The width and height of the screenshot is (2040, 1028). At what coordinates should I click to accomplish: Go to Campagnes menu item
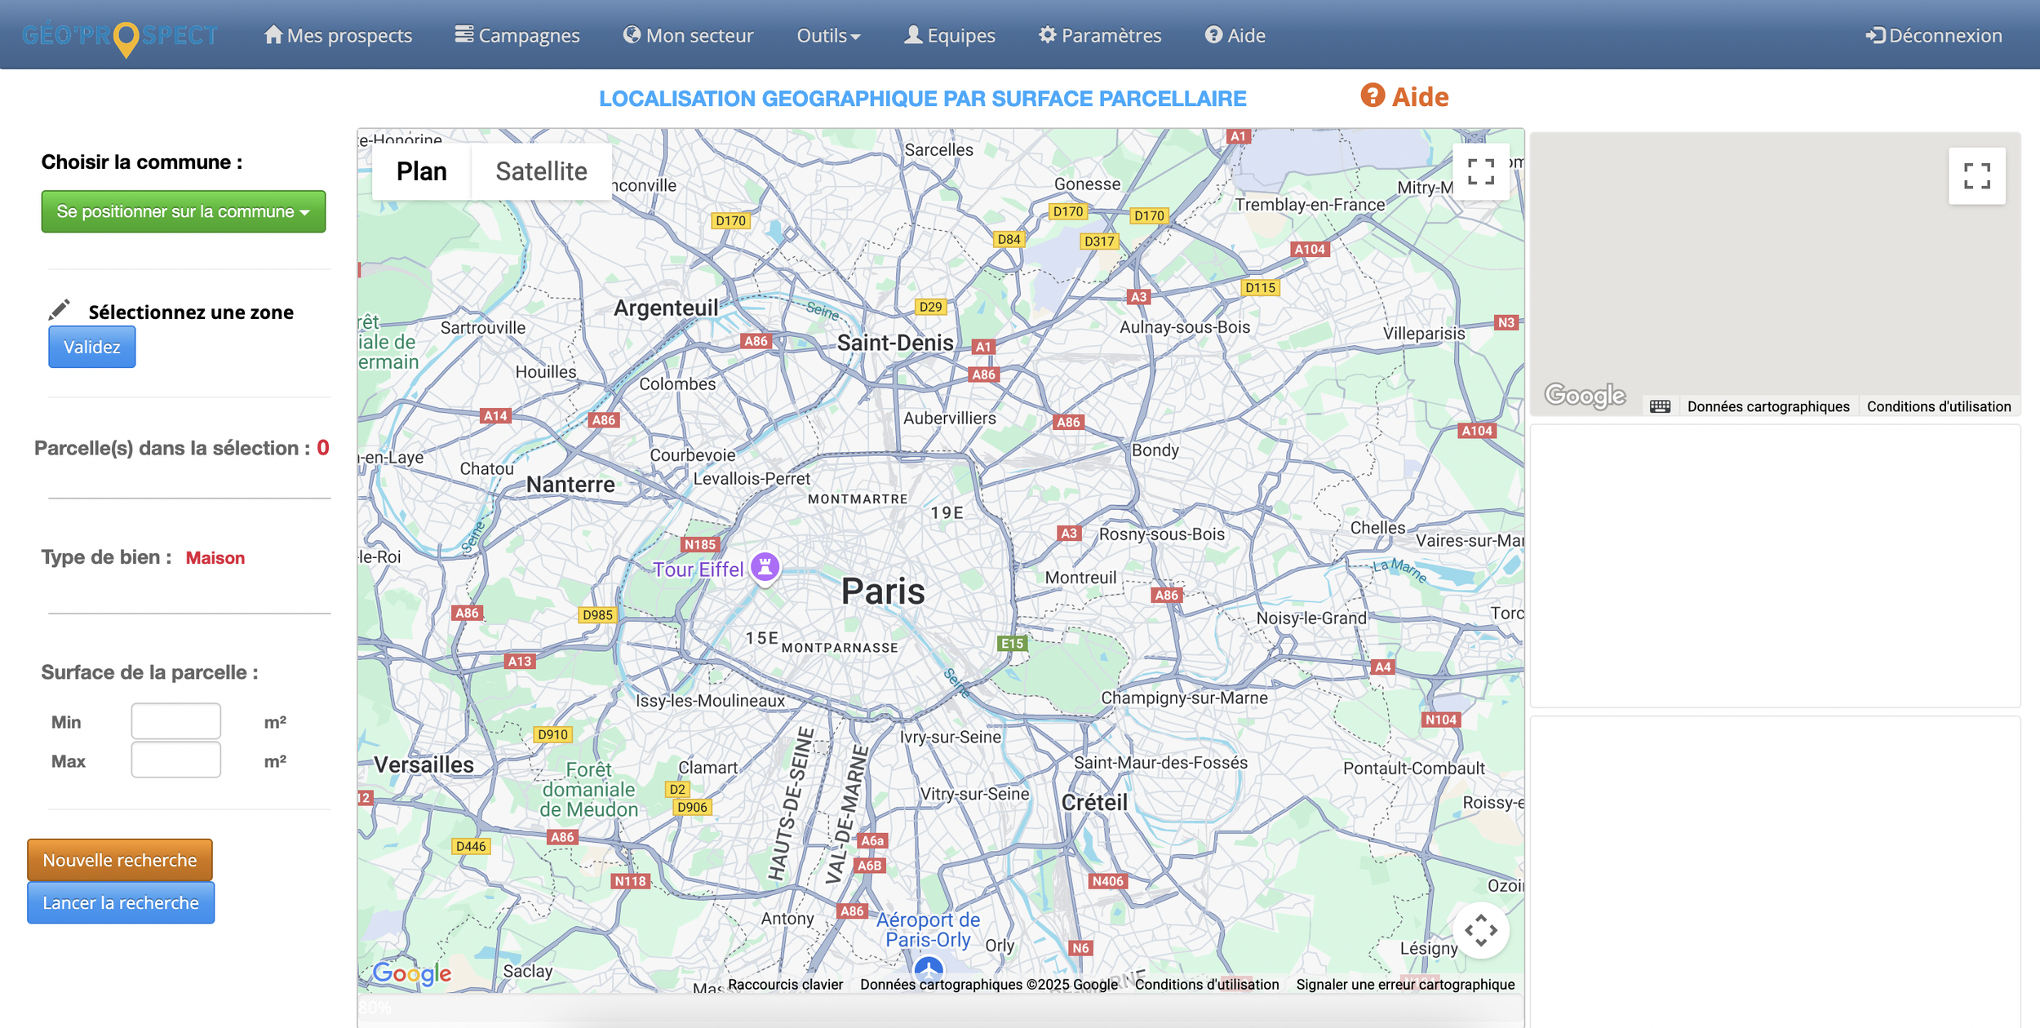click(517, 35)
